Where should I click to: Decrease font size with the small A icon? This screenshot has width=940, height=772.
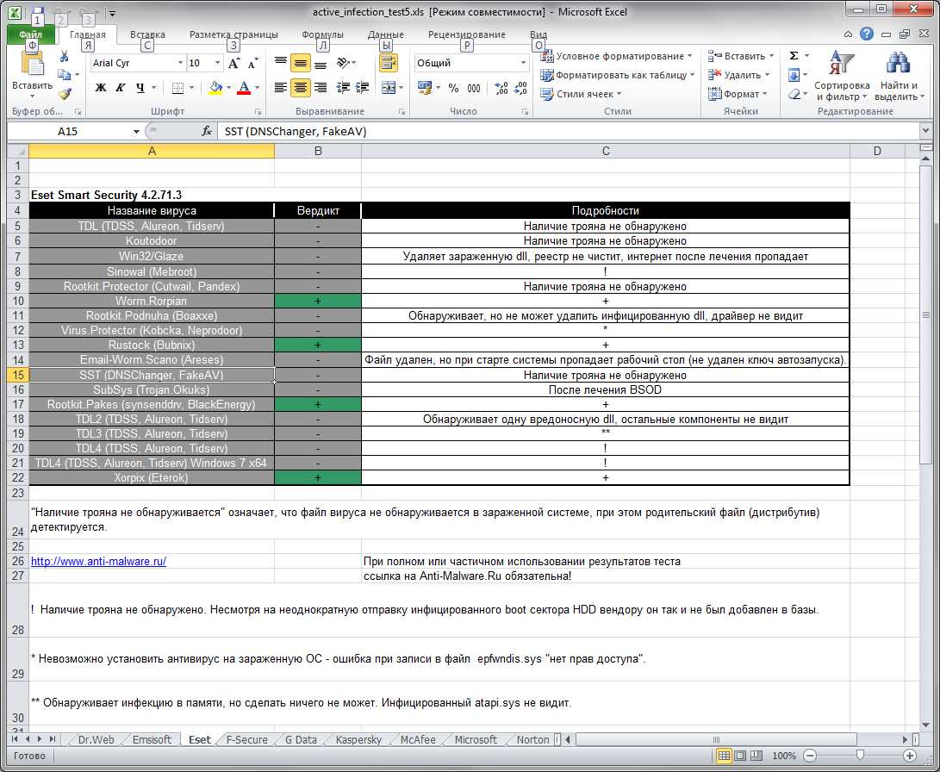point(253,63)
